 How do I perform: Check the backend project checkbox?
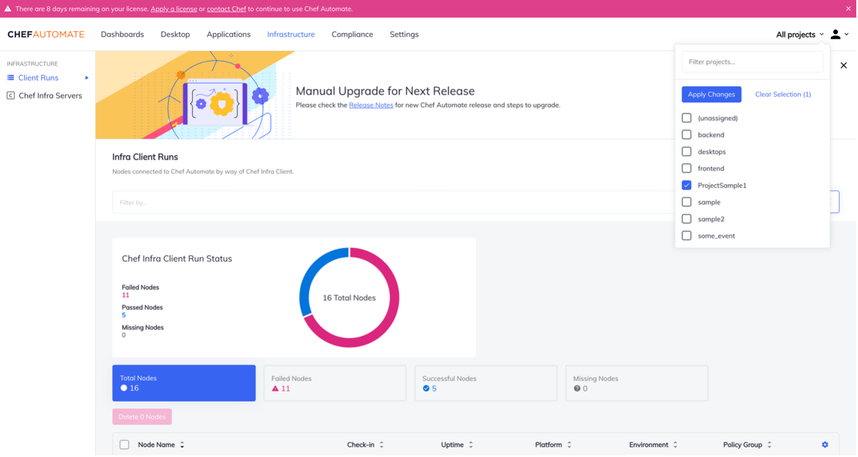pos(686,134)
